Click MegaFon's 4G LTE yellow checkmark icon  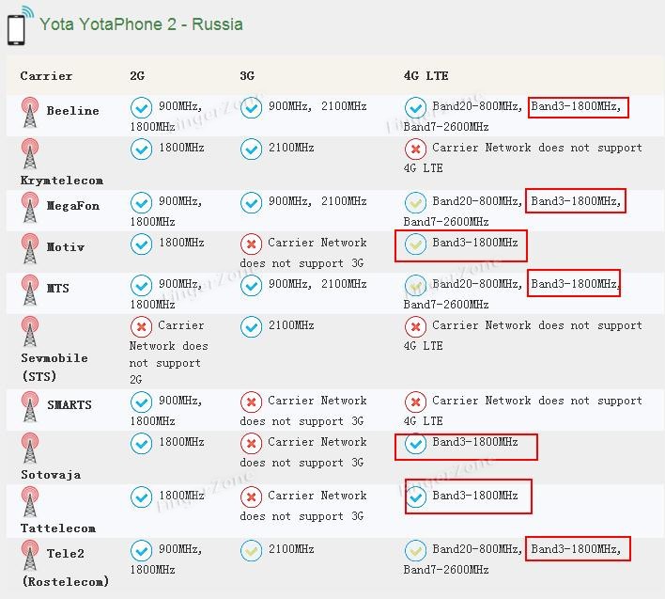click(x=415, y=202)
